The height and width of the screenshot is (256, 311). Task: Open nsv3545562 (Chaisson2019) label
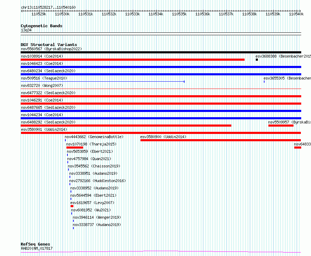94,166
